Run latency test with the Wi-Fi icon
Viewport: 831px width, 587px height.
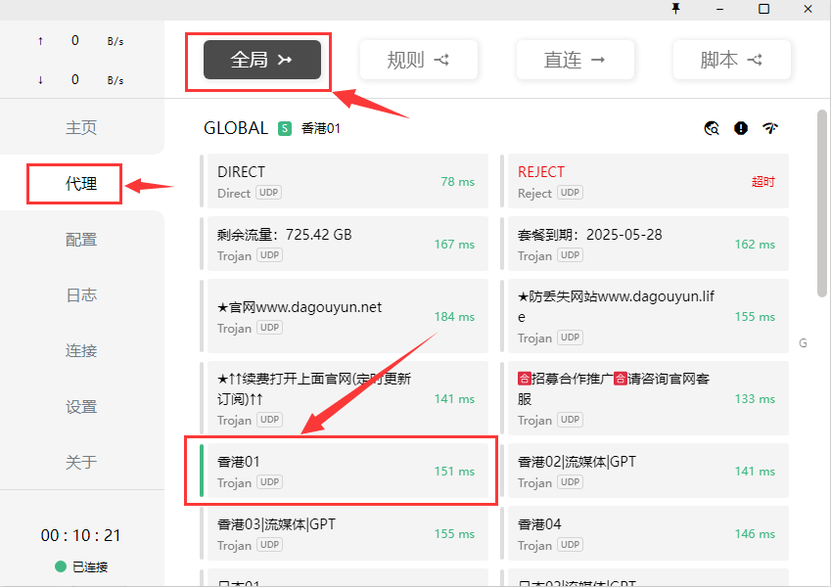770,128
